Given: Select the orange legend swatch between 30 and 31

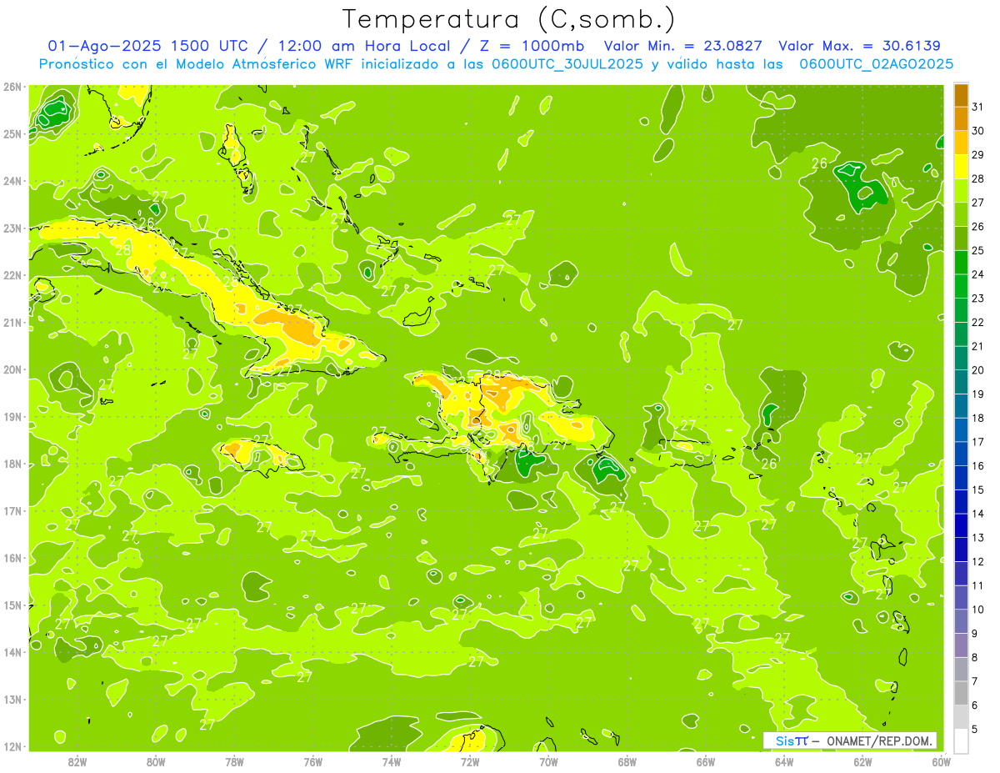Looking at the screenshot, I should tap(961, 118).
